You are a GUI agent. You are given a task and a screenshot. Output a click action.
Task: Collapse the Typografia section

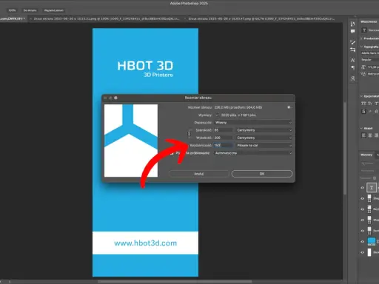(362, 47)
